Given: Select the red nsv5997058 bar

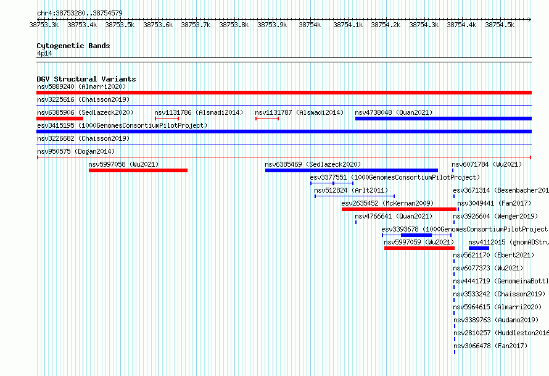Looking at the screenshot, I should (x=138, y=170).
